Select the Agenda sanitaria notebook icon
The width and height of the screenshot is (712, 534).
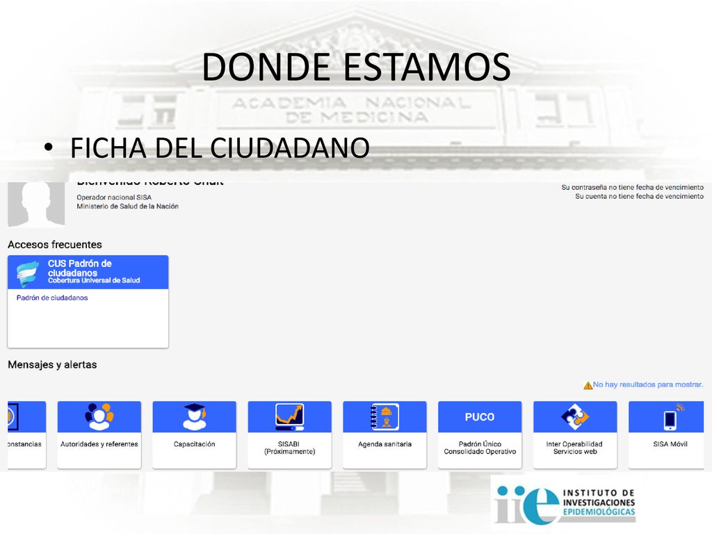point(385,416)
